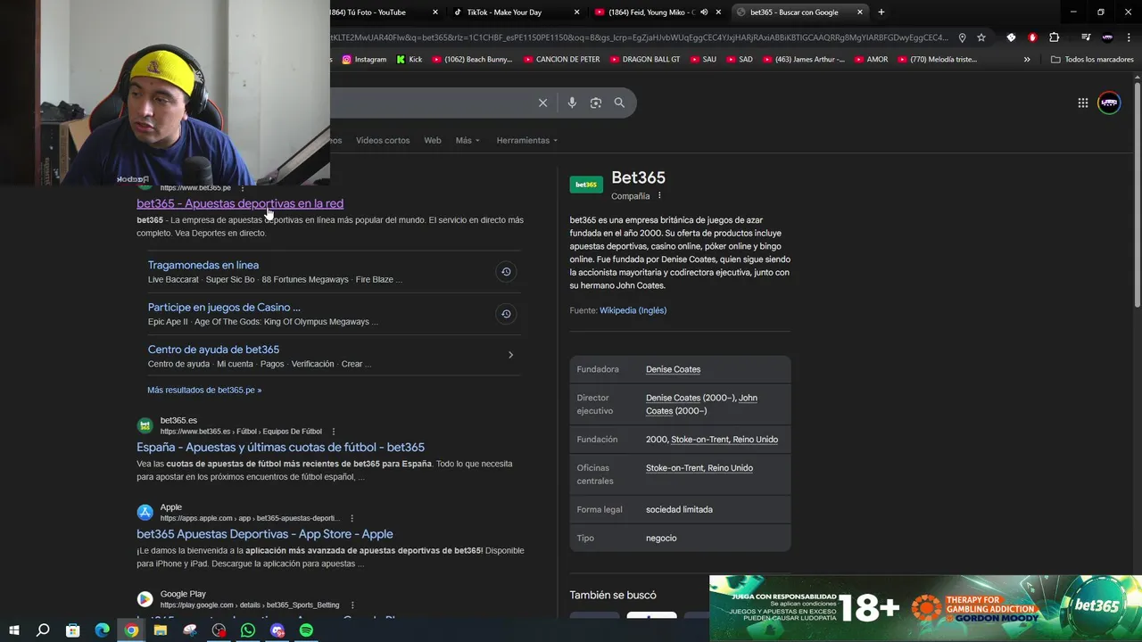Open Snipping Tool from taskbar
The width and height of the screenshot is (1142, 642).
189,630
